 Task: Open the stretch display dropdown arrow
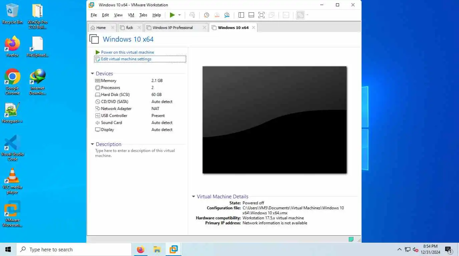pyautogui.click(x=307, y=15)
